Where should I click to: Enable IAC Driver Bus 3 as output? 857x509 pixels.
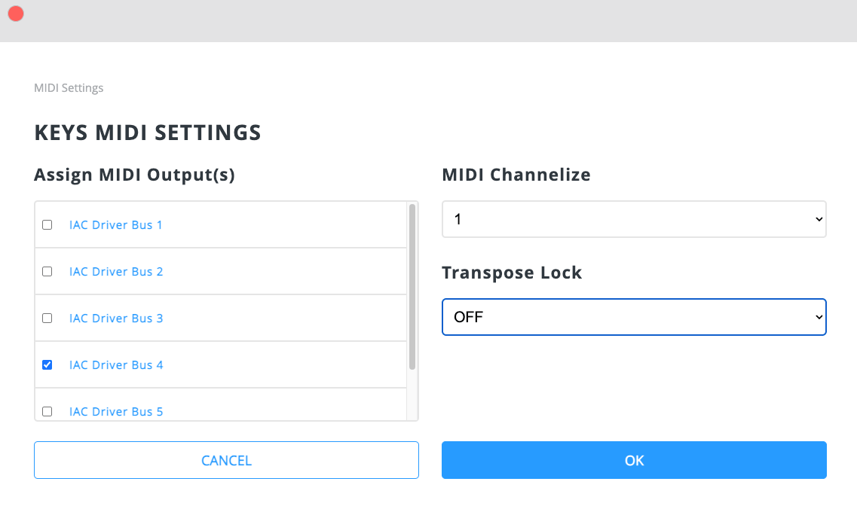click(47, 318)
